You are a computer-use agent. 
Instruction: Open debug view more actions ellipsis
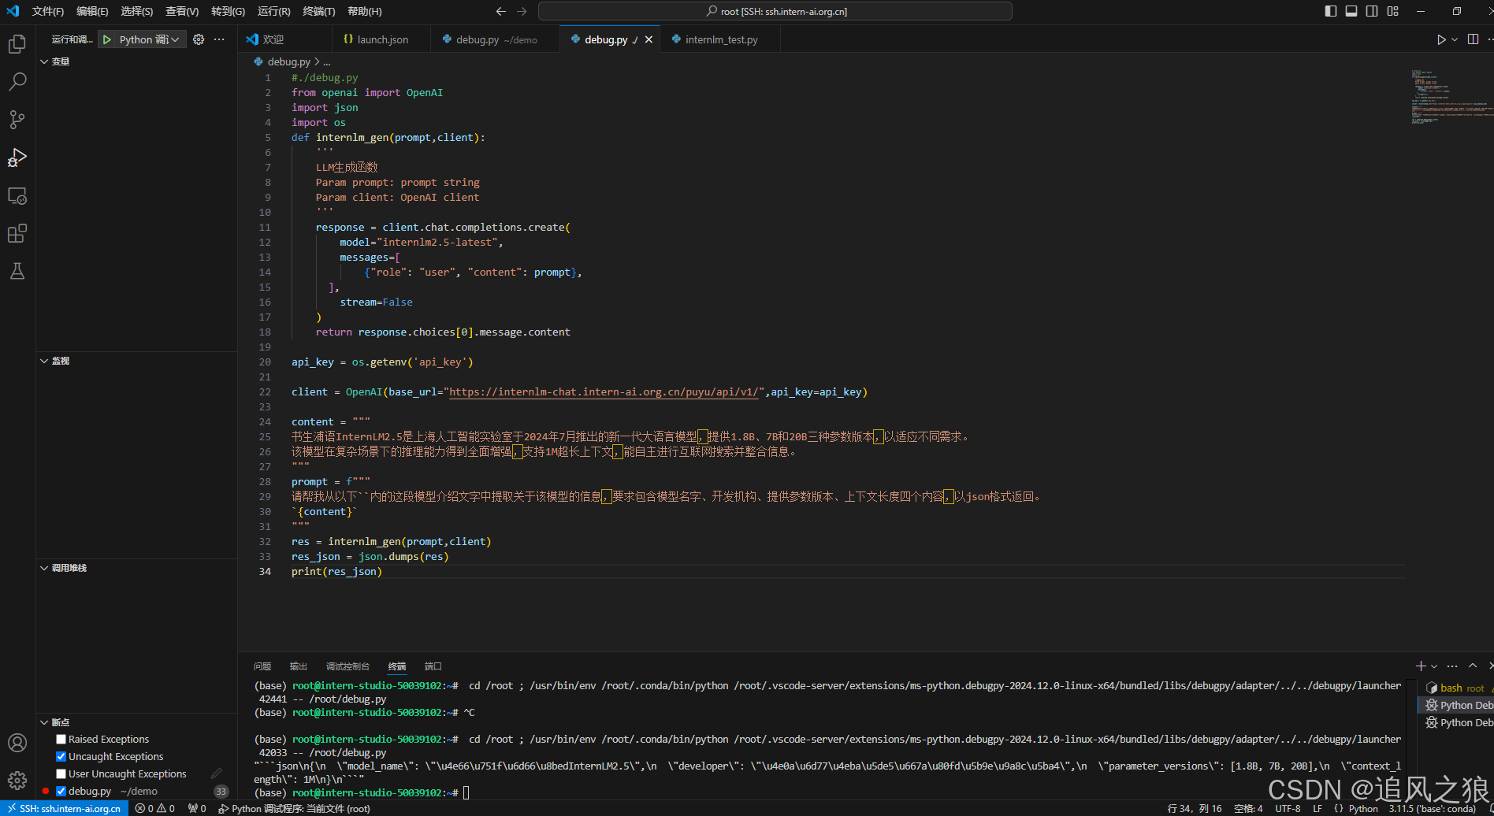[219, 39]
